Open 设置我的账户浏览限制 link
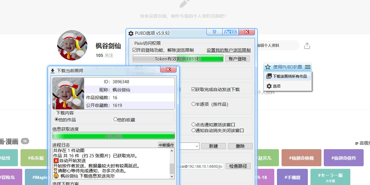Screen dimensions: 370x185 (229, 50)
